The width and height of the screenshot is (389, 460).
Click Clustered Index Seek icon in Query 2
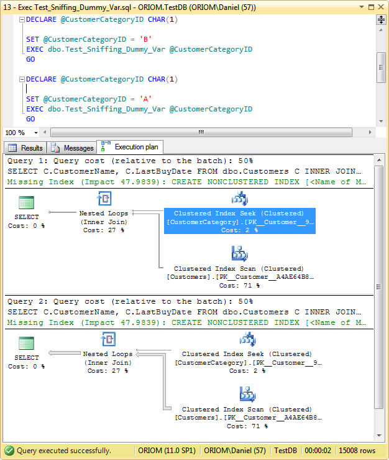click(247, 340)
